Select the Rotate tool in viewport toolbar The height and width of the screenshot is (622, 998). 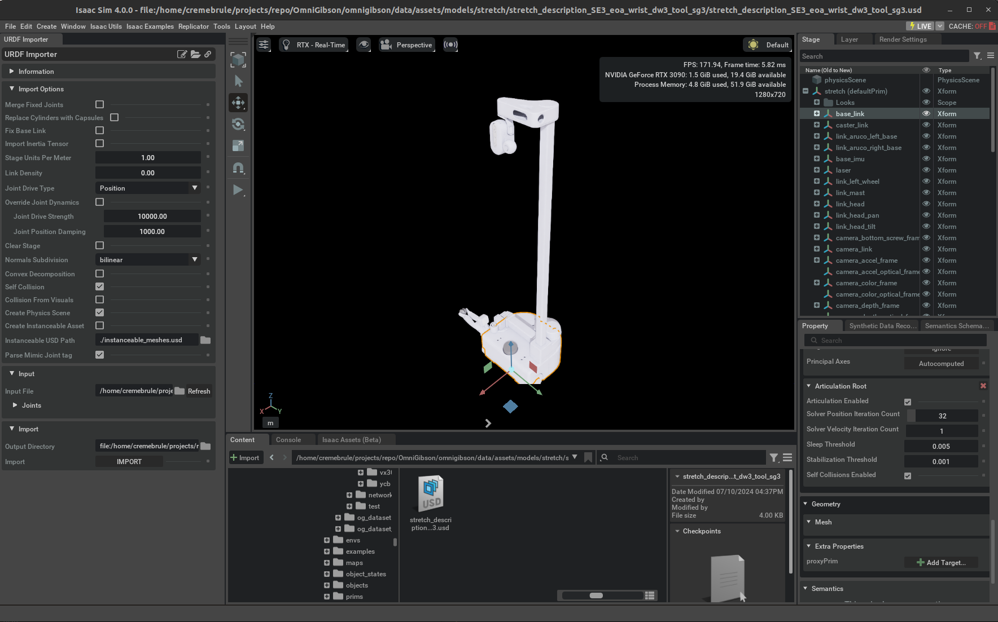tap(238, 124)
